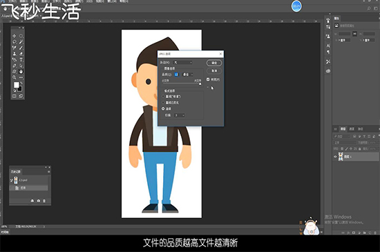Reset to default colors icon
The image size is (380, 252).
15,90
